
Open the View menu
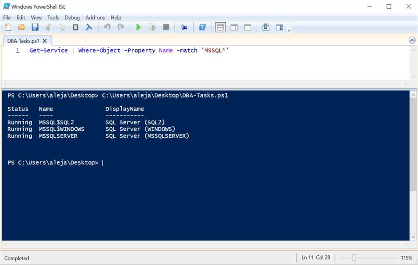tap(36, 18)
